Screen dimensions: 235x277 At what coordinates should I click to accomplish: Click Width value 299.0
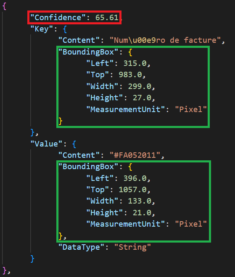tap(140, 86)
